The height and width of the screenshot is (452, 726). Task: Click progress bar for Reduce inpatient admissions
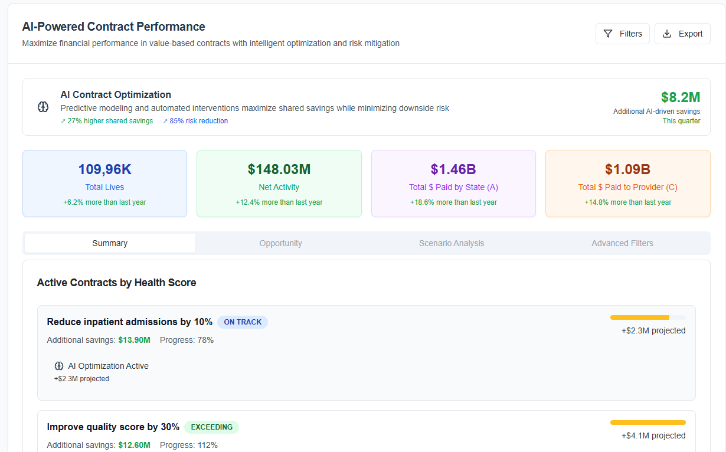pyautogui.click(x=648, y=317)
